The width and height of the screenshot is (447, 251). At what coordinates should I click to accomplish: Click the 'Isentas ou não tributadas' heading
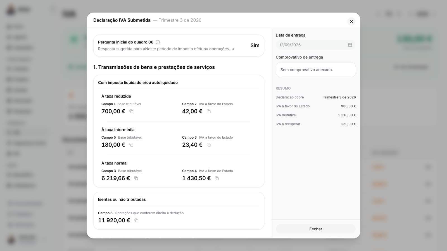[122, 199]
